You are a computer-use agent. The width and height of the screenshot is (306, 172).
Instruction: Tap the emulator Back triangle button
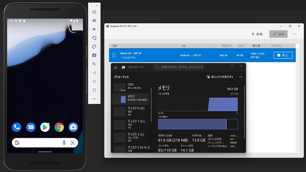94,73
